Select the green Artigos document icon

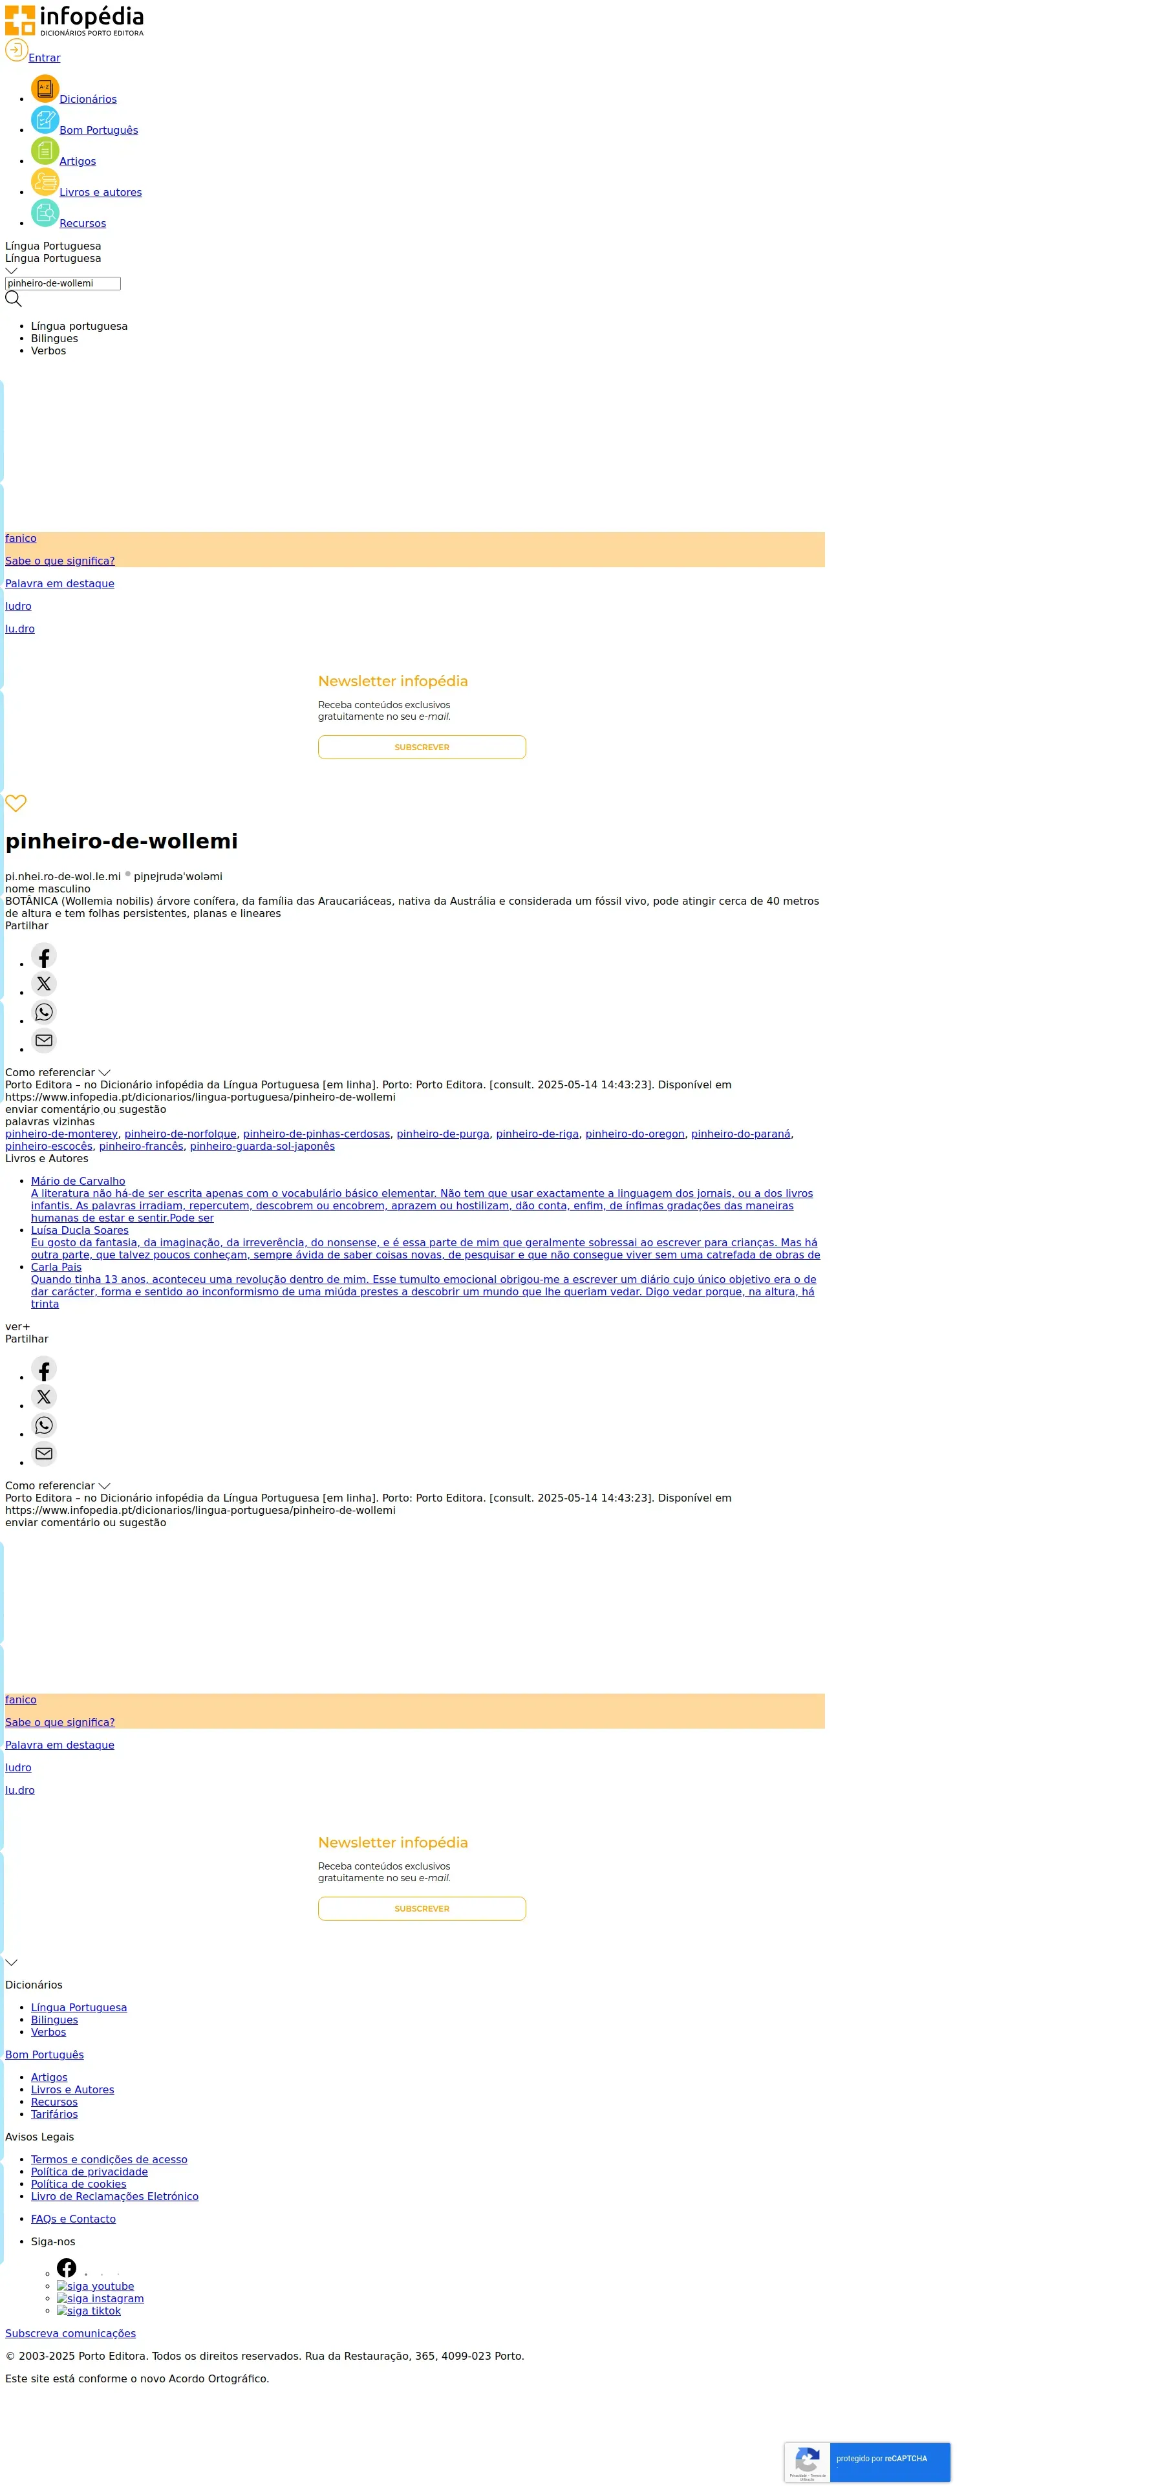pos(45,151)
